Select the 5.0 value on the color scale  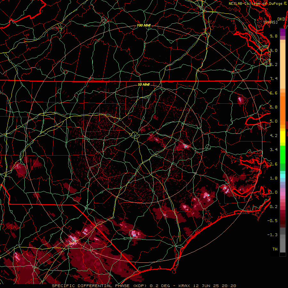click(x=274, y=121)
